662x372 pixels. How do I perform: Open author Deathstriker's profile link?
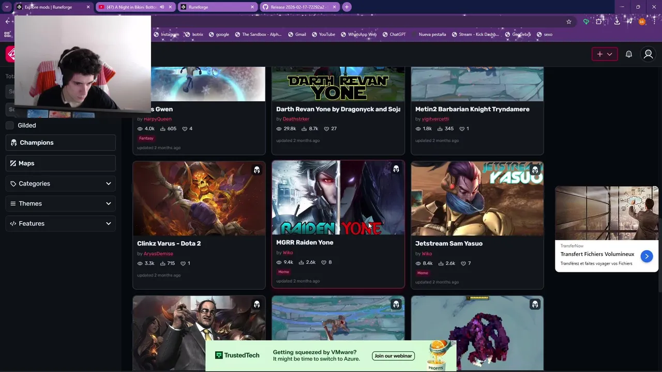(296, 119)
